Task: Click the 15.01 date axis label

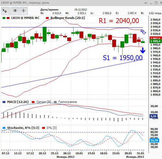Action: [x=91, y=153]
